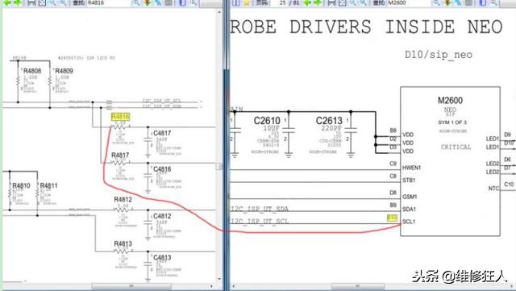Viewport: 516px width, 291px height.
Task: Orange down-arrow find next, right pane
Action: pos(447,2)
